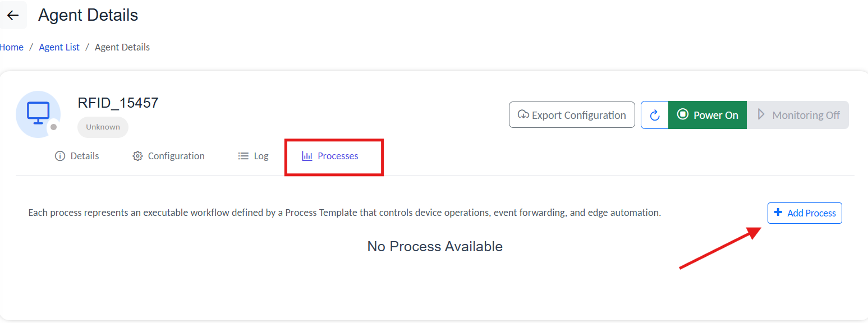
Task: Go to Home breadcrumb link
Action: [12, 47]
